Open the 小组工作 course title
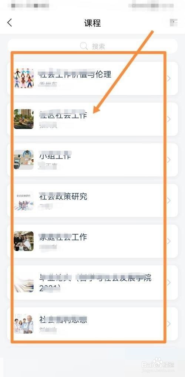 55,156
